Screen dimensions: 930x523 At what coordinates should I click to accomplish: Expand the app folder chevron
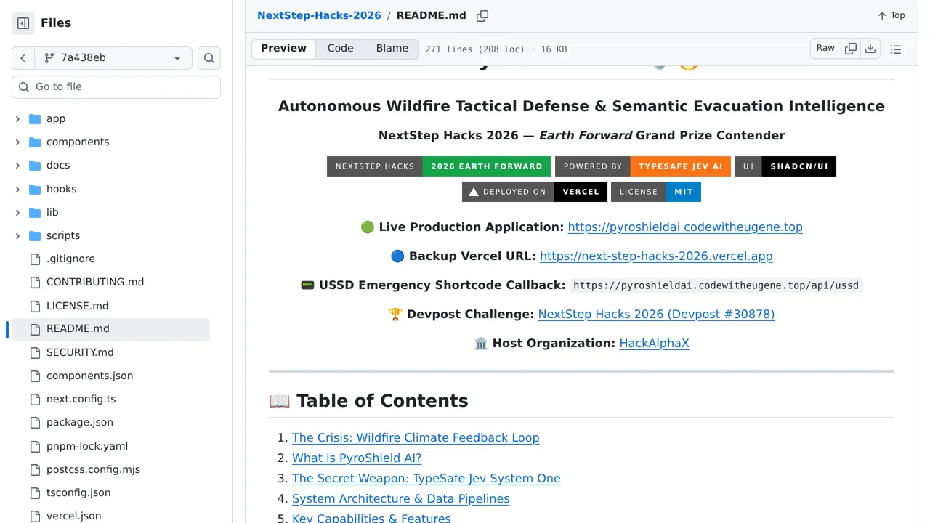17,118
